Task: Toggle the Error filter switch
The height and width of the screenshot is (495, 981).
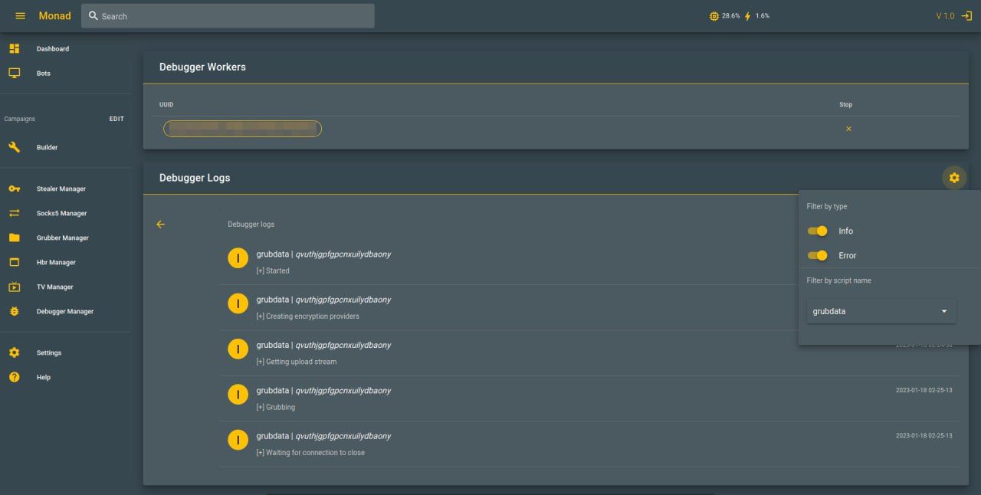Action: (818, 255)
